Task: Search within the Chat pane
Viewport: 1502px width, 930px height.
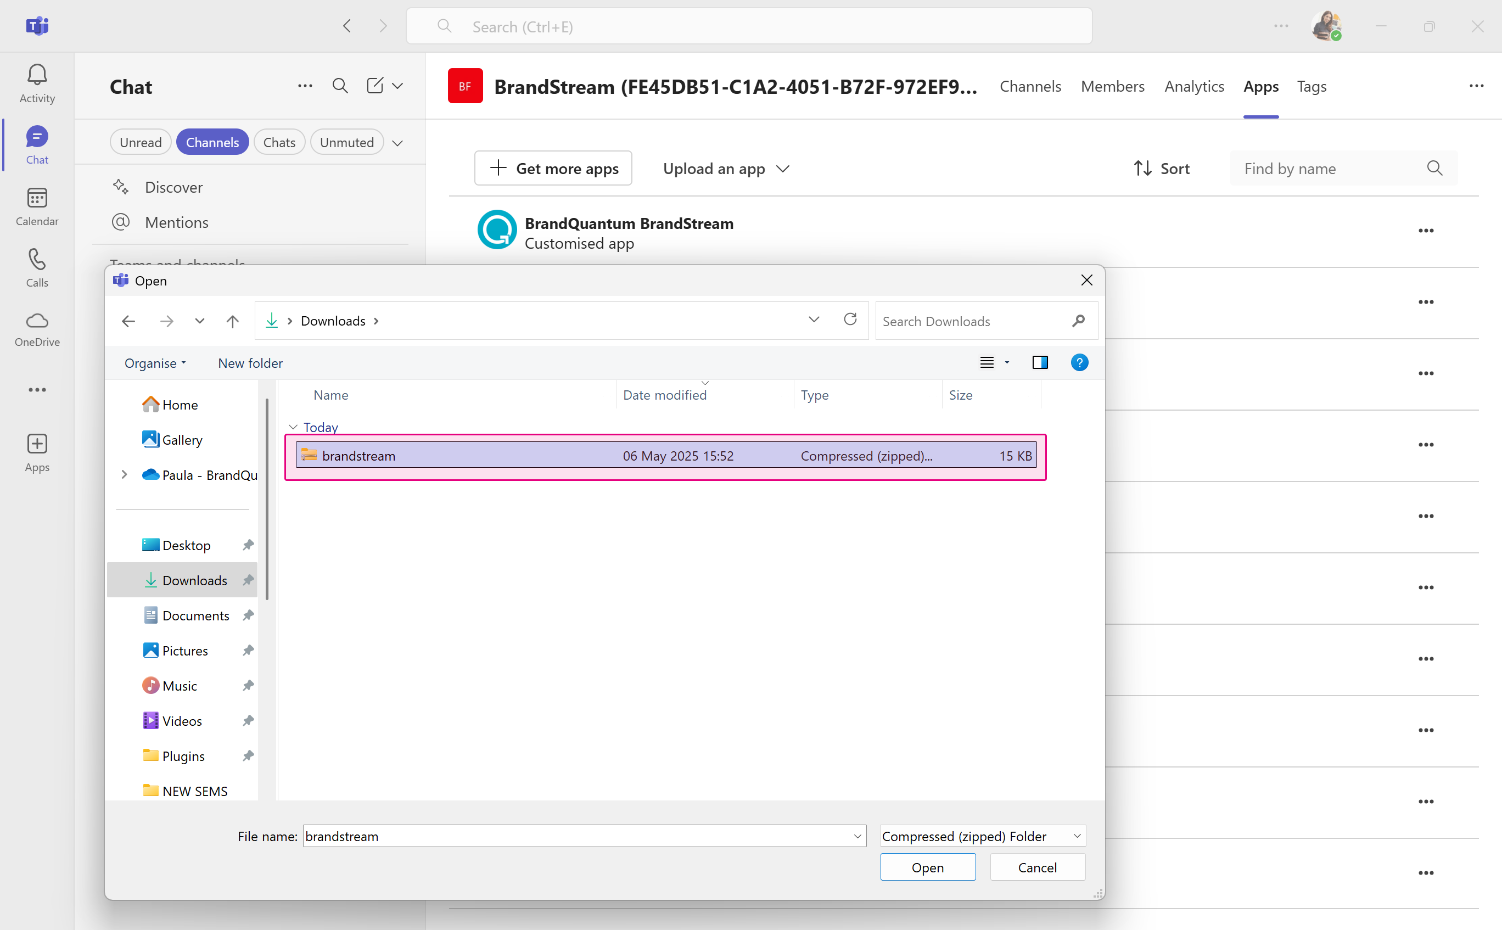Action: (340, 86)
